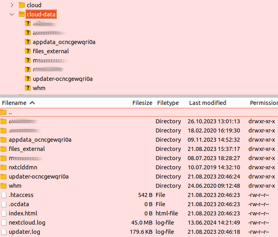Select the nextcloud.log file icon
This screenshot has width=278, height=237.
4,223
